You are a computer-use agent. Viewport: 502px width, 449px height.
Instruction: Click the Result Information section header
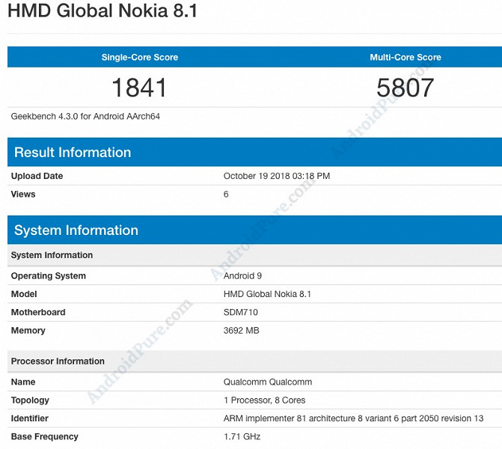click(73, 153)
